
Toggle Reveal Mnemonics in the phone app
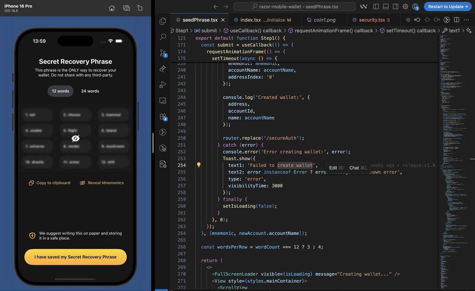tap(102, 183)
